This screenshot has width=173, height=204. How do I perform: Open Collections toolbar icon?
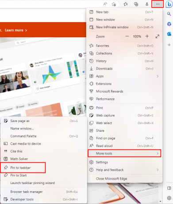click(x=136, y=4)
